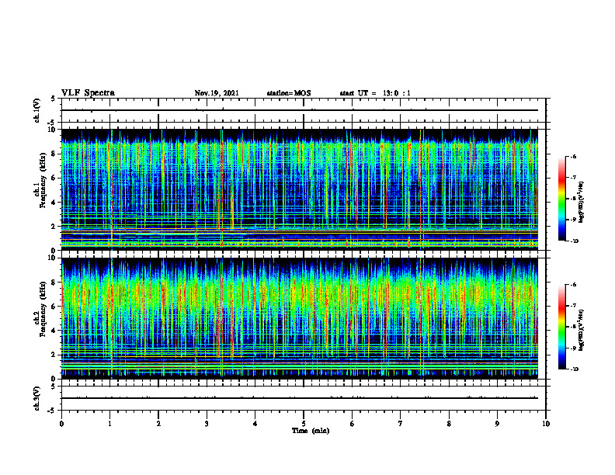
Task: Click the ch.1 spectrogram color bar
Action: (x=562, y=199)
